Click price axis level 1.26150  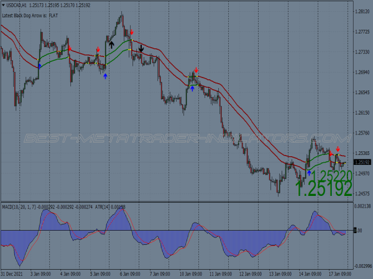[x=362, y=113]
